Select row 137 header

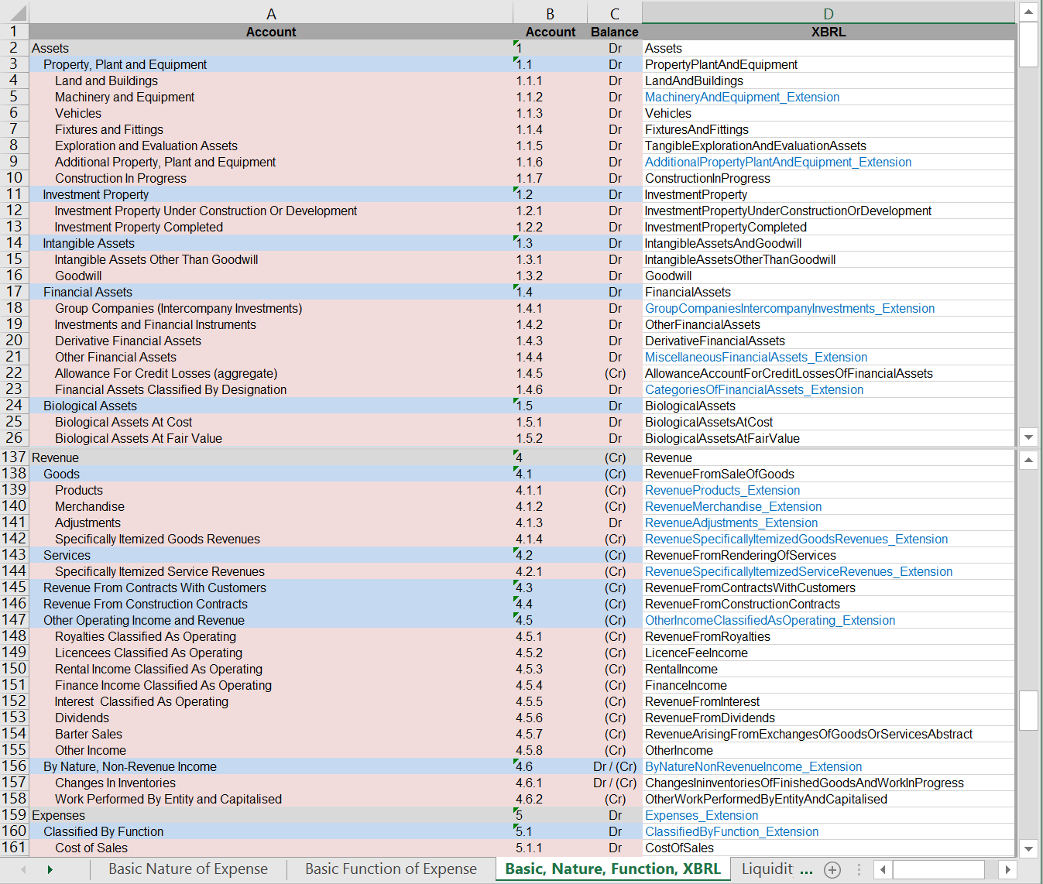[x=14, y=457]
